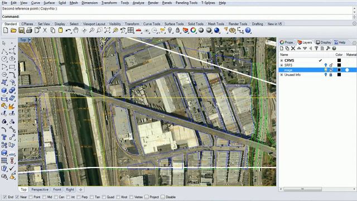Click the red car Set View icon
Viewport: 357px width, 201px height.
click(139, 30)
